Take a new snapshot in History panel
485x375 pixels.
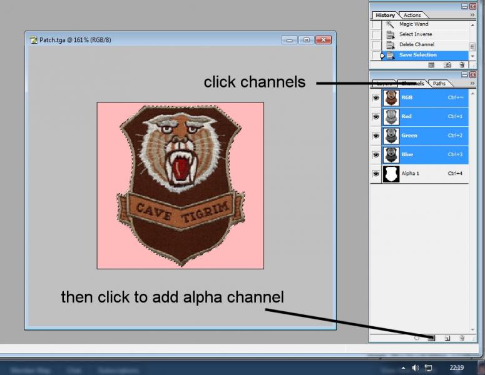pos(447,64)
